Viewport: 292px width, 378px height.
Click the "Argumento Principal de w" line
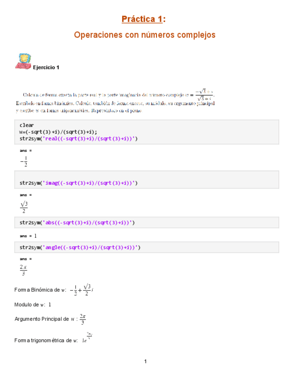pos(49,319)
